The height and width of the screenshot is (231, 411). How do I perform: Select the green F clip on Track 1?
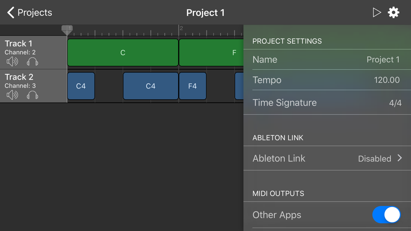(x=211, y=53)
